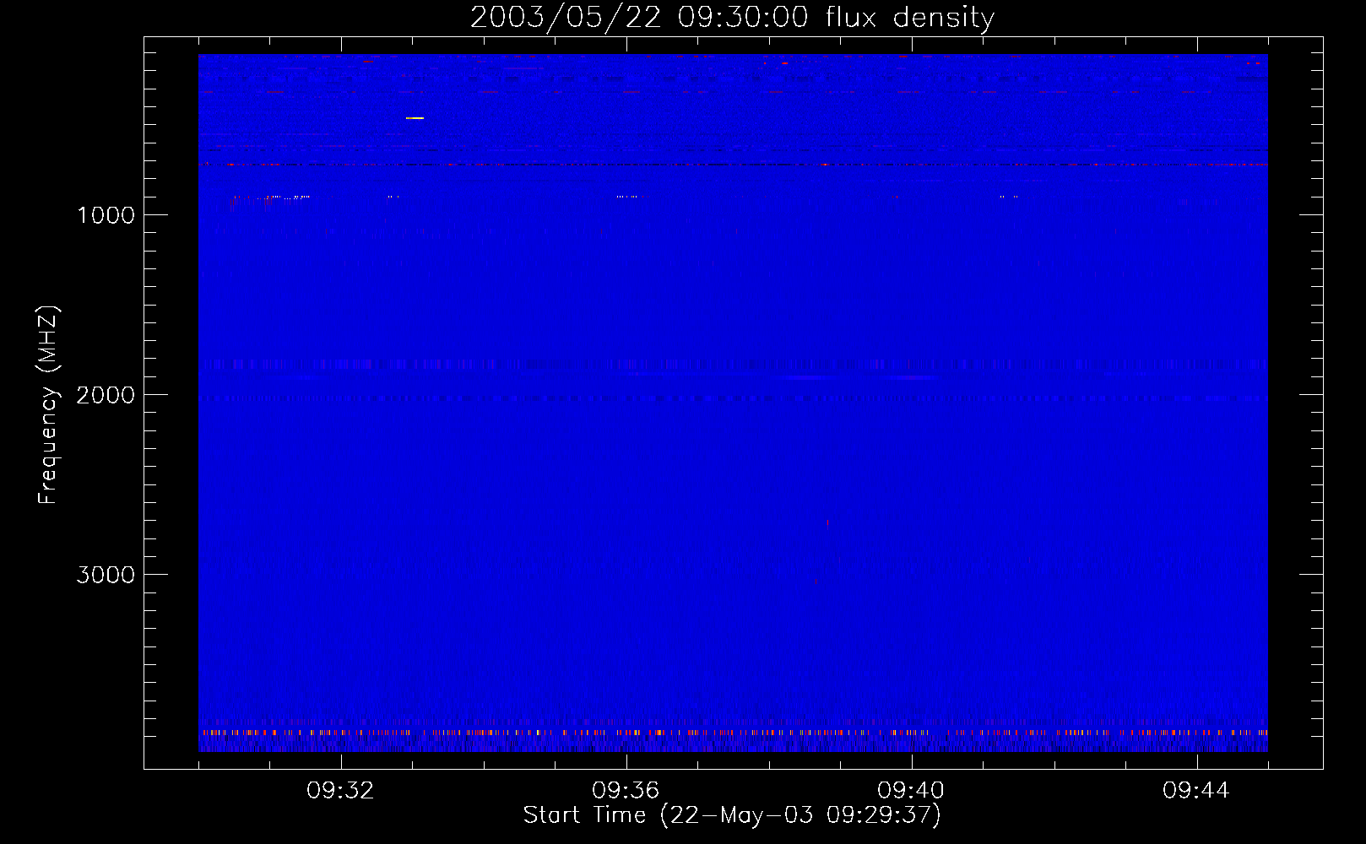Click the 09:40 time tick label

click(911, 791)
